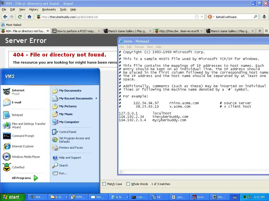Enable the Match Case checkbox
The height and width of the screenshot is (201, 269).
104,184
